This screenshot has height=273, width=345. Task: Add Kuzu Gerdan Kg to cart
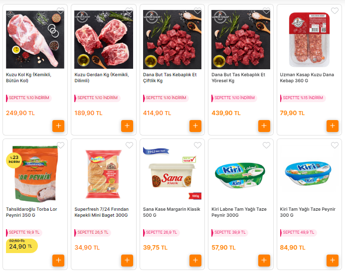[127, 126]
